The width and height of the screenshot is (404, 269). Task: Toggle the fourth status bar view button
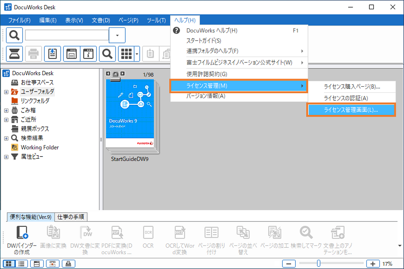click(x=53, y=264)
